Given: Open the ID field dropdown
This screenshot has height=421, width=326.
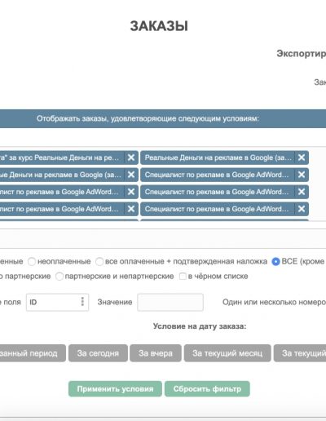Looking at the screenshot, I should pyautogui.click(x=57, y=302).
